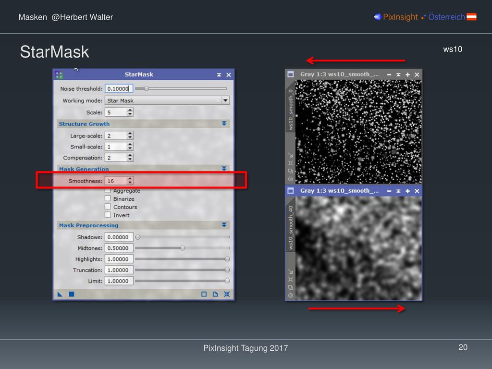Click the Smoothness input field

(x=116, y=181)
